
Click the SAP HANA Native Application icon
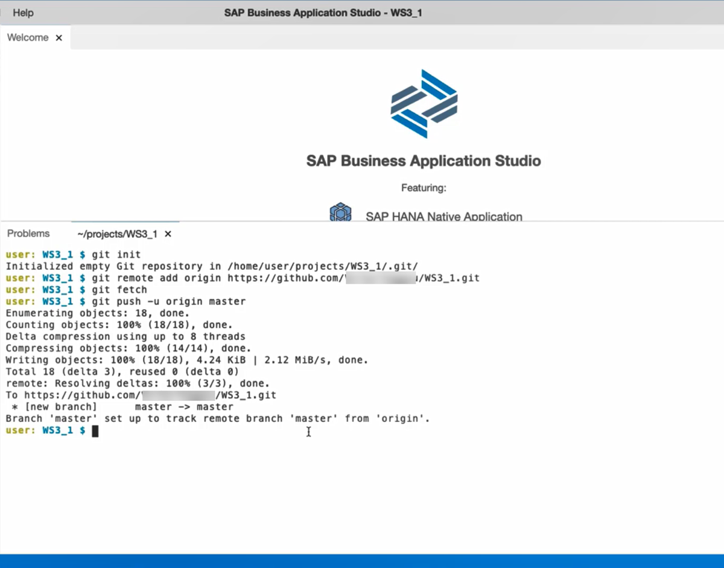pyautogui.click(x=340, y=212)
